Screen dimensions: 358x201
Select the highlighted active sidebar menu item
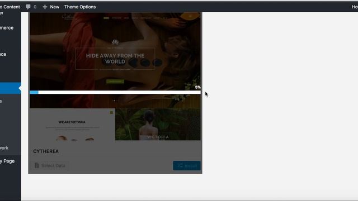coord(11,88)
